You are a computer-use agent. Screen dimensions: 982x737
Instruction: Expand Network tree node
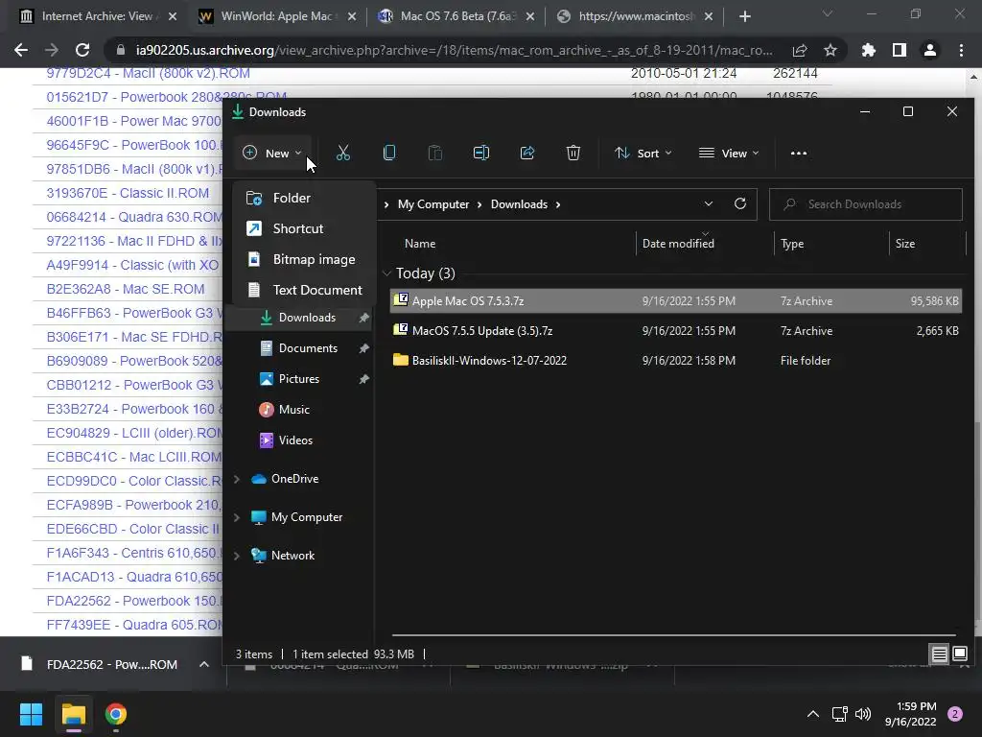click(x=237, y=556)
